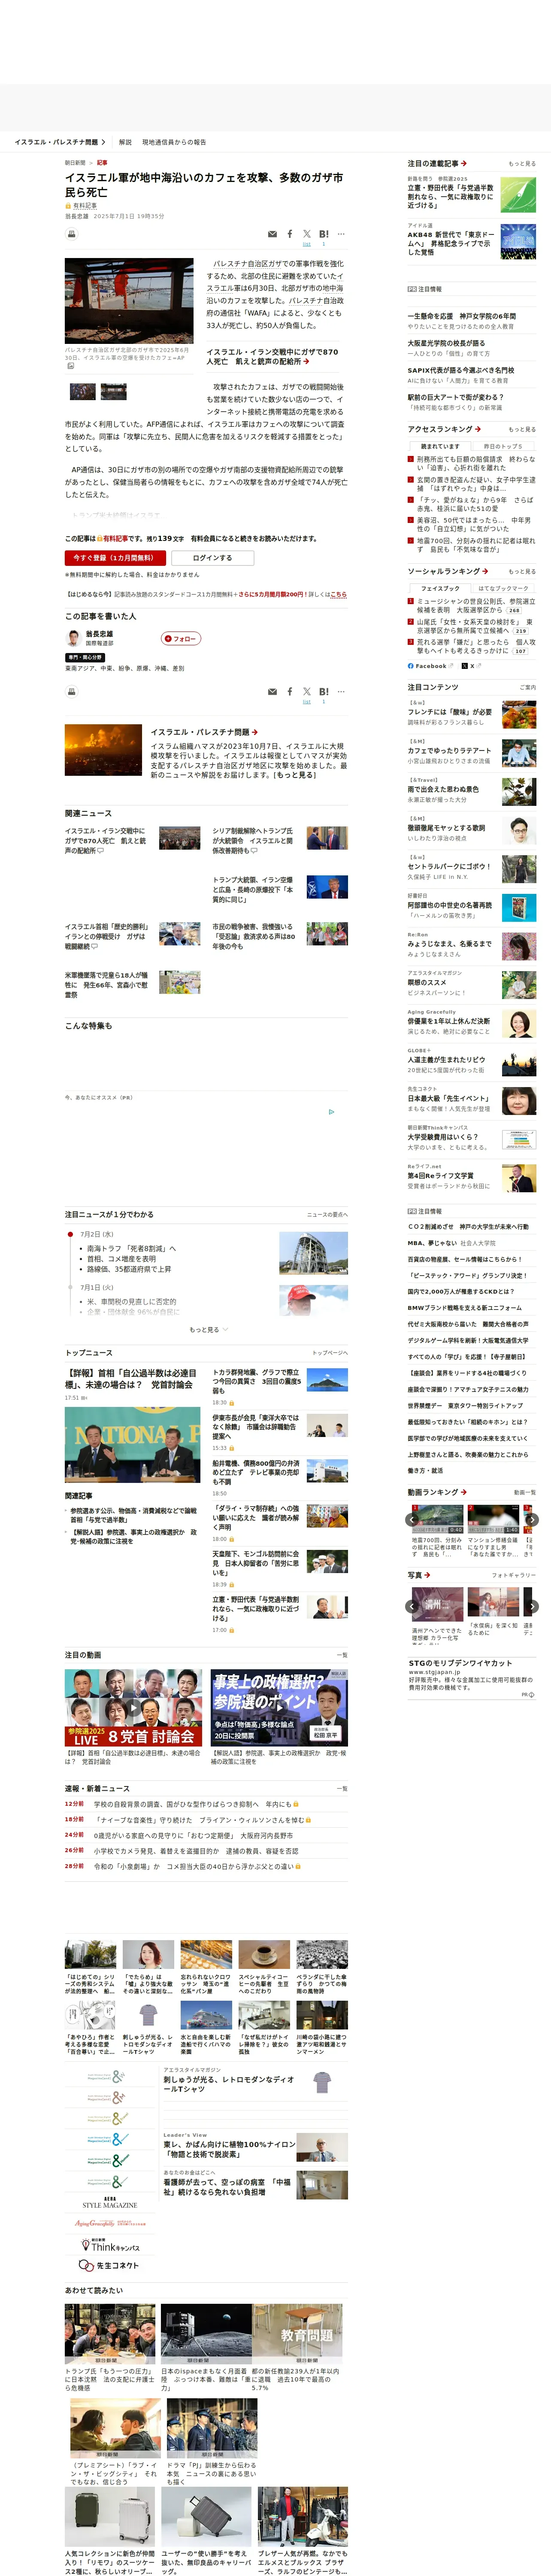Share on X icon under the byline
Image resolution: width=551 pixels, height=2576 pixels.
[x=307, y=234]
